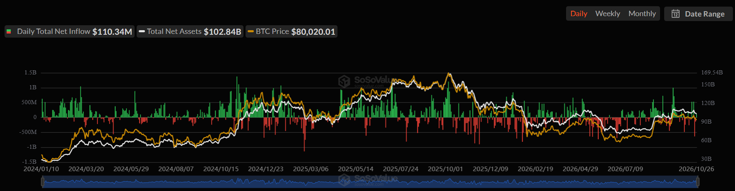Toggle the Daily Total Net Inflow series

(70, 31)
